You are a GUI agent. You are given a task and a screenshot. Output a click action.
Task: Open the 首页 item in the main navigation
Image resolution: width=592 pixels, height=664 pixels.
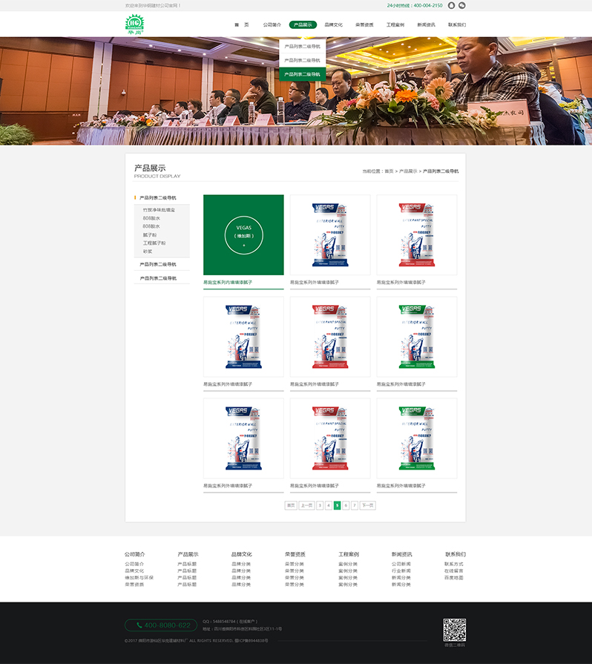tap(242, 24)
